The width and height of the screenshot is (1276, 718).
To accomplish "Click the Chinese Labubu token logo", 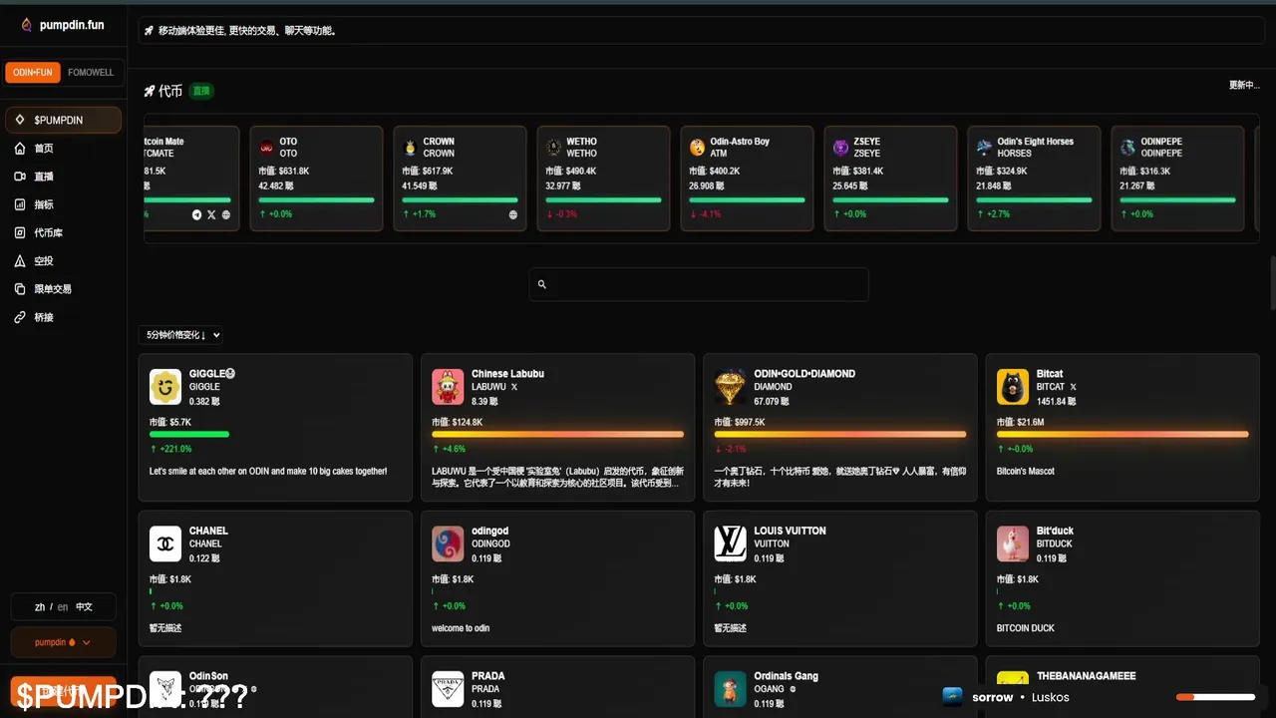I will pos(448,387).
